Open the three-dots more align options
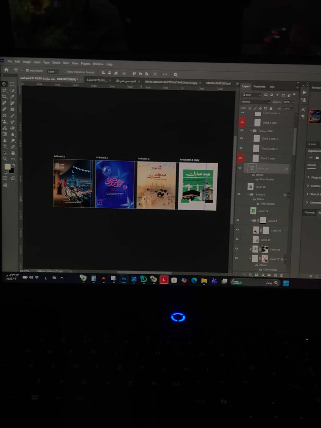The height and width of the screenshot is (428, 321). tap(165, 74)
